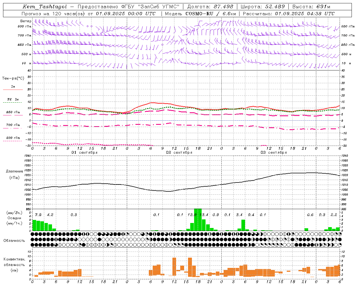Click the 'Осадки' precipitation label
Image resolution: width=356 pixels, height=284 pixels.
point(14,218)
